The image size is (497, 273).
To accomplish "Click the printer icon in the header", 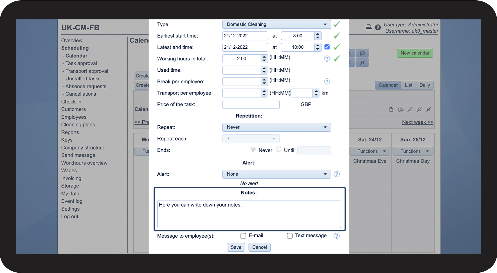I will (x=369, y=27).
